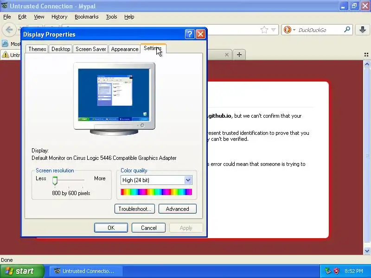Open the File menu
Image resolution: width=371 pixels, height=278 pixels.
coord(7,17)
